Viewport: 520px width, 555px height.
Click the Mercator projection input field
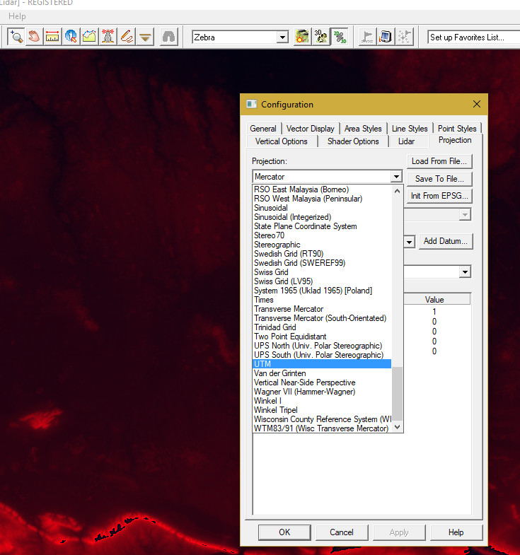[x=322, y=177]
